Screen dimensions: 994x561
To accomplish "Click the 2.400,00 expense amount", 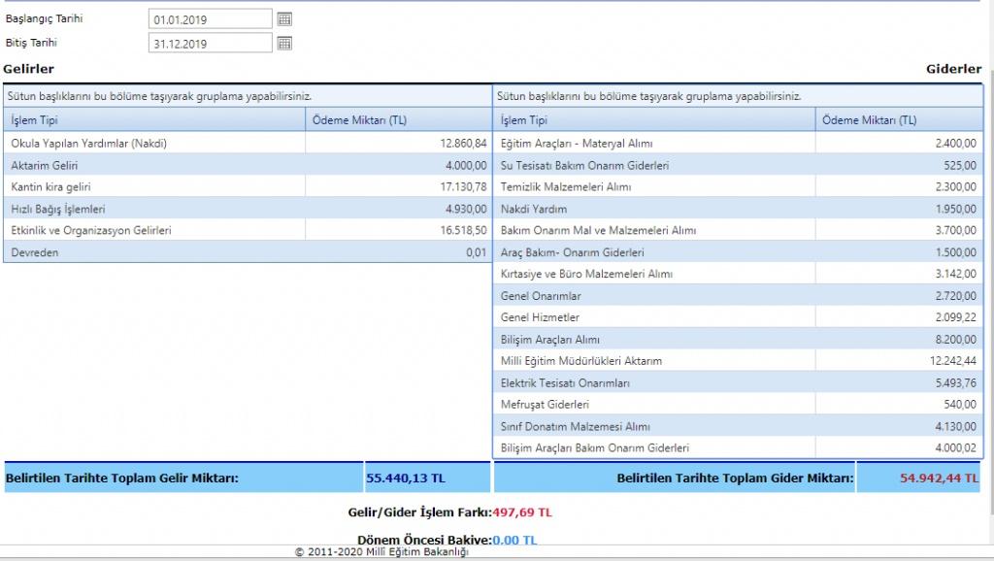I will [955, 144].
